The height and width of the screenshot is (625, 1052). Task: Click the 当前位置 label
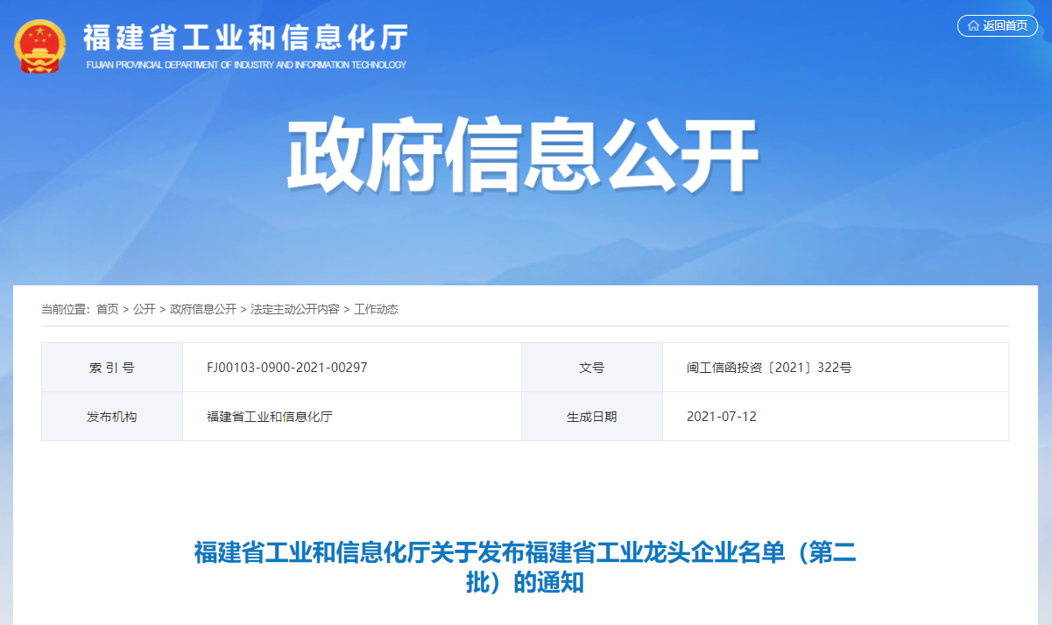64,309
